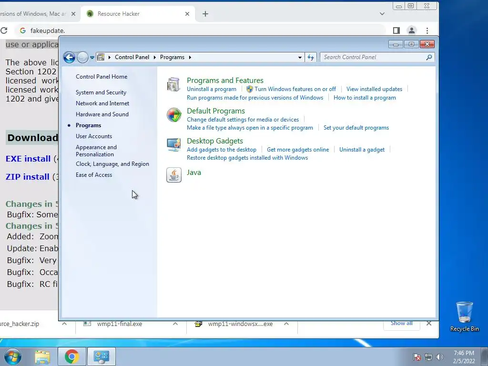Click the taskbar clock showing 7:46 PM
Image resolution: width=488 pixels, height=366 pixels.
point(464,357)
